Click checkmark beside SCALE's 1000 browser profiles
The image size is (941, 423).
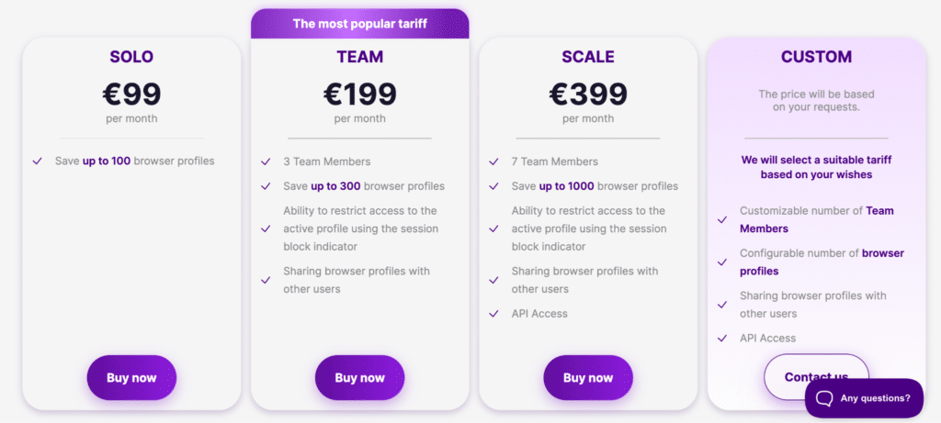coord(493,186)
